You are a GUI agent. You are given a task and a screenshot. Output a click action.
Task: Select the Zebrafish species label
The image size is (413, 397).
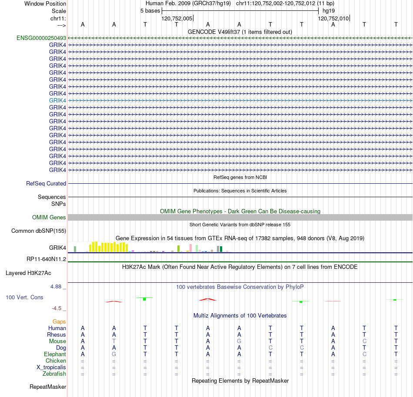click(54, 374)
